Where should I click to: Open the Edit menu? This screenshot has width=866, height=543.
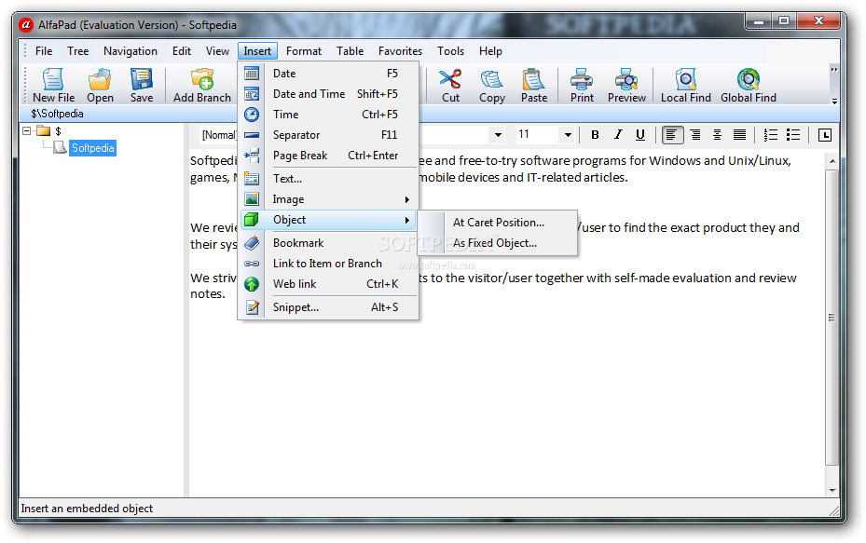click(182, 51)
